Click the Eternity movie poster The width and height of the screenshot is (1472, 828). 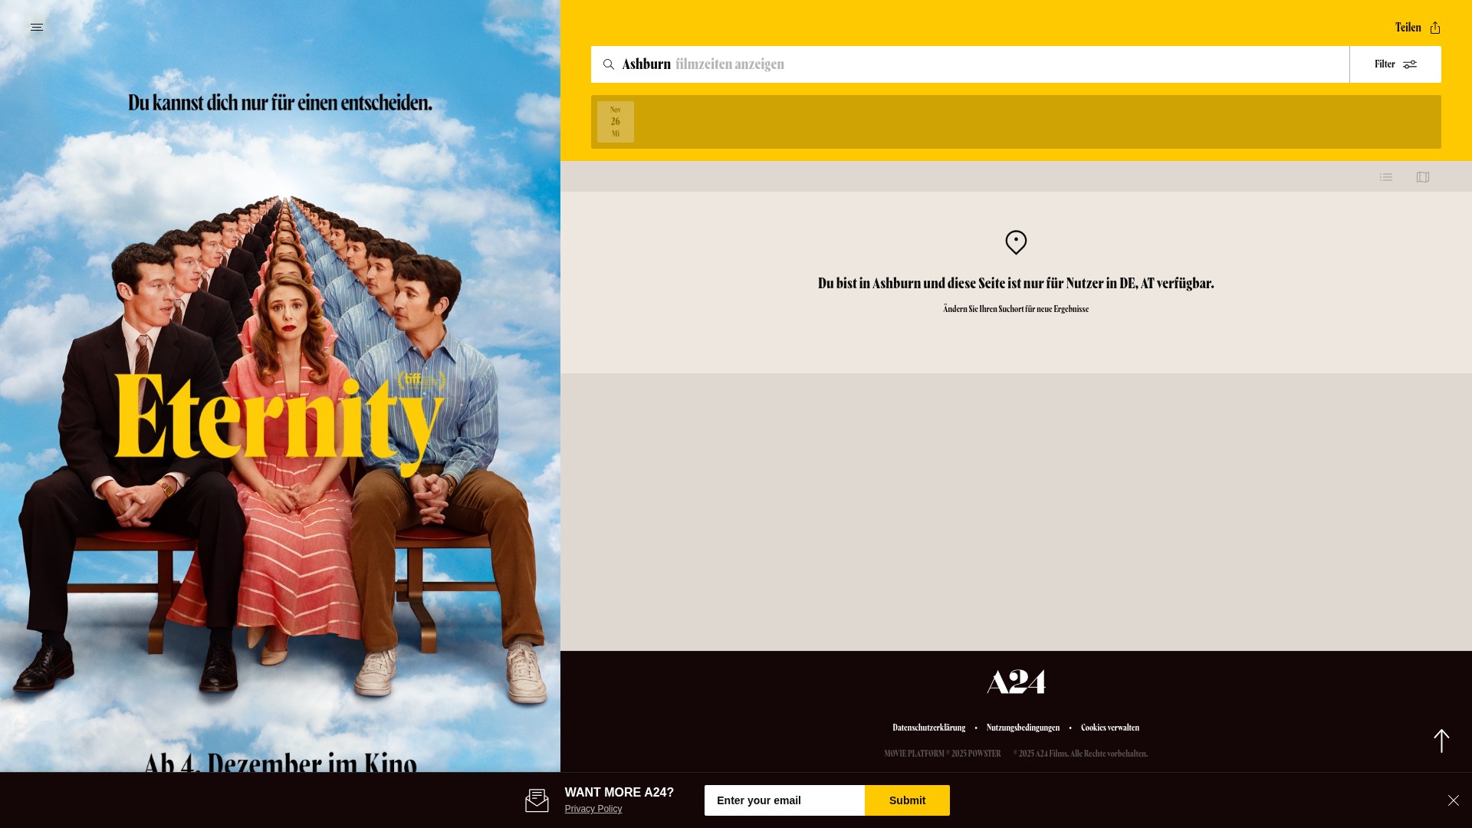point(280,386)
